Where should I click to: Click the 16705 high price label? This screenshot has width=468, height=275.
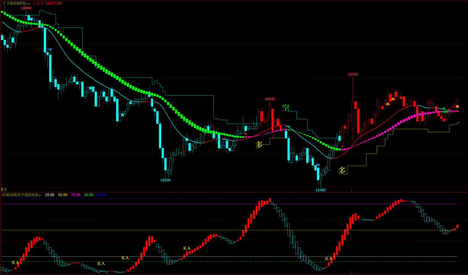coord(352,74)
